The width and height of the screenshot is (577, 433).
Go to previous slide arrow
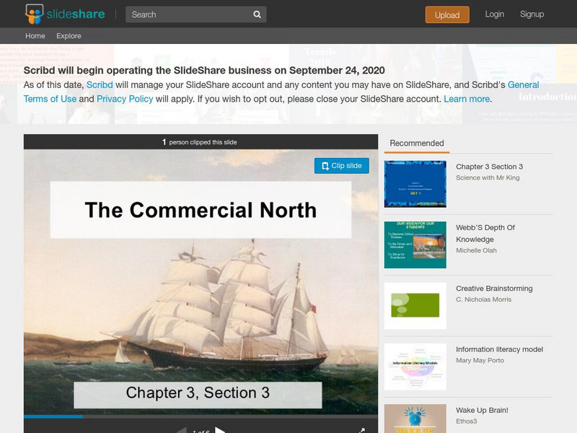tap(182, 430)
